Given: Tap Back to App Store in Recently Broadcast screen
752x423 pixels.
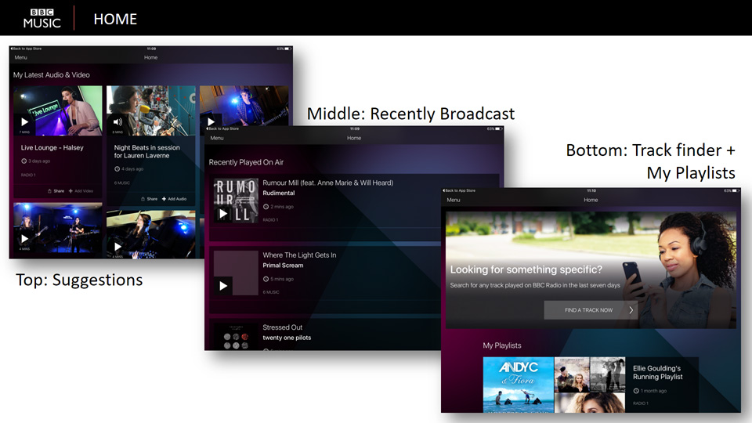Looking at the screenshot, I should 222,128.
